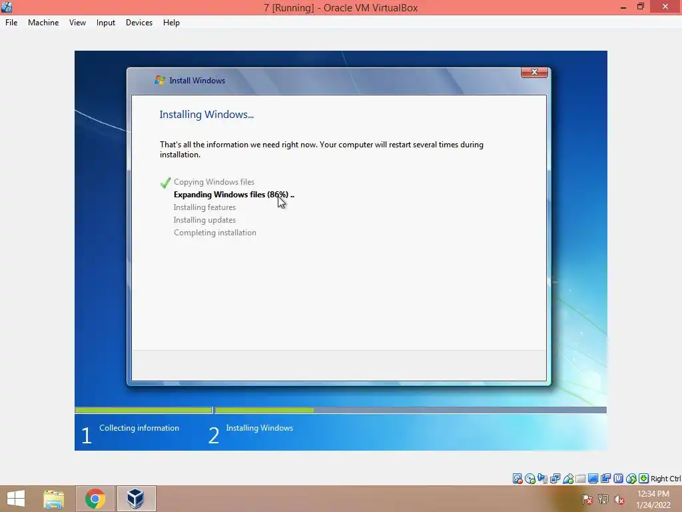The image size is (682, 512).
Task: Click the audio status icon
Action: click(x=542, y=479)
